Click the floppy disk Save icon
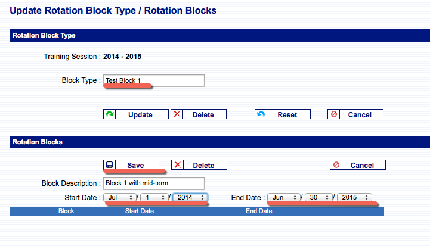The image size is (430, 246). [x=110, y=165]
